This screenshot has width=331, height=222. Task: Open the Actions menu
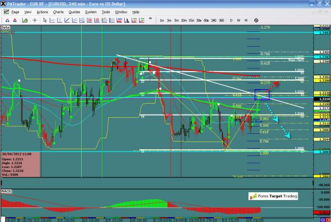click(42, 11)
